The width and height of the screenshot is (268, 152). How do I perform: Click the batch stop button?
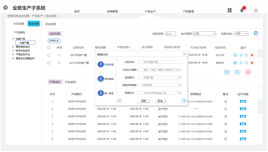coord(237,72)
